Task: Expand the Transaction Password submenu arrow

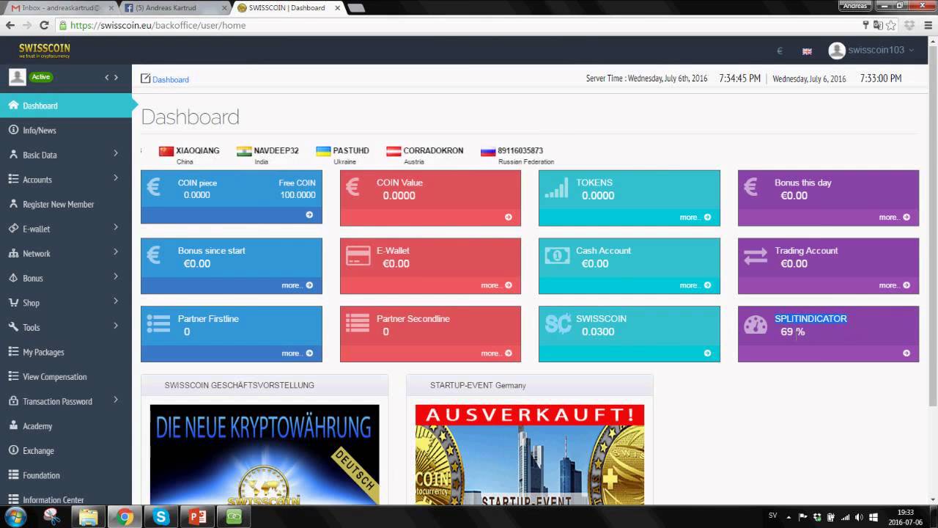Action: coord(116,400)
